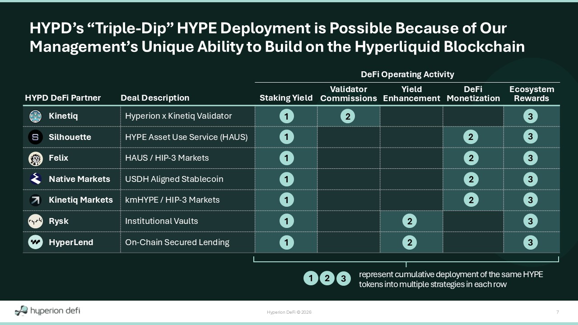Click badge 1 in the kmHYPE row

pos(286,200)
